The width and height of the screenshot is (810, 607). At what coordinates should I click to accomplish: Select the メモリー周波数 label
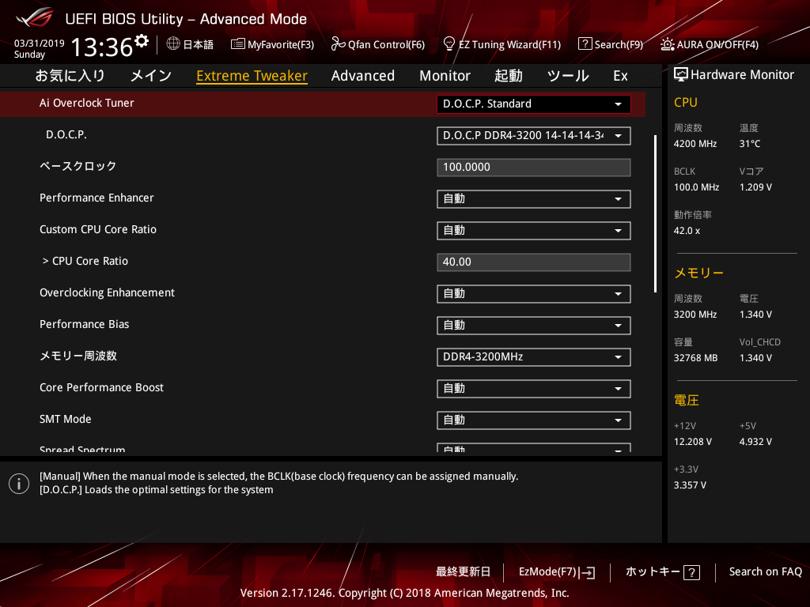(78, 356)
